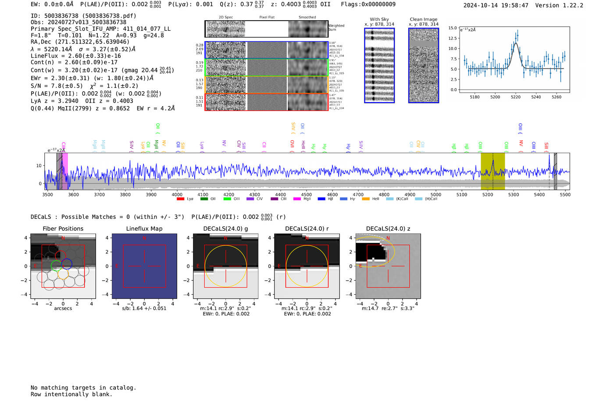Click the blue Hβ legend swatch
This screenshot has width=614, height=418.
(321, 199)
